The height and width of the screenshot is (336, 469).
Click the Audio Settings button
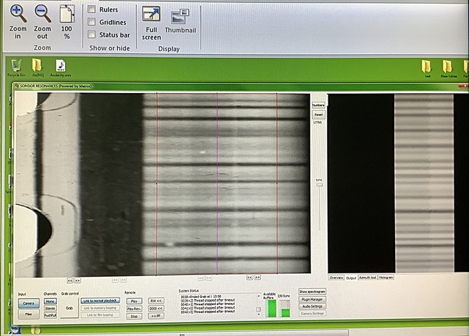coord(312,306)
